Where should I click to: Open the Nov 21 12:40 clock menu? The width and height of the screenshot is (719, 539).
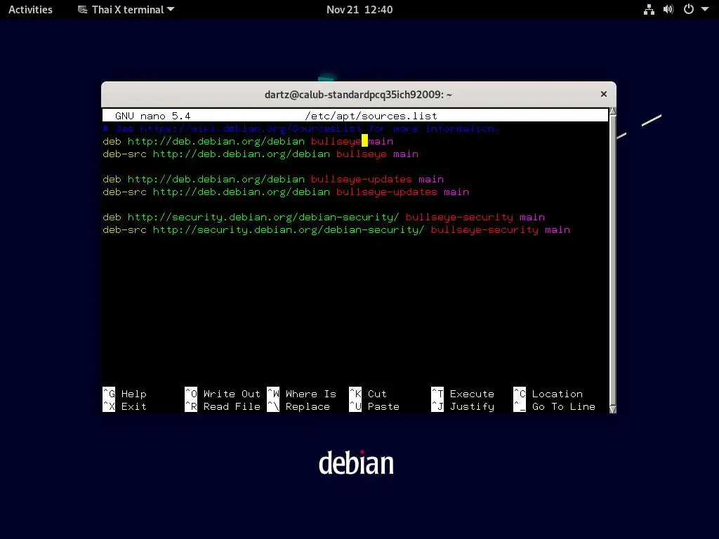(359, 10)
